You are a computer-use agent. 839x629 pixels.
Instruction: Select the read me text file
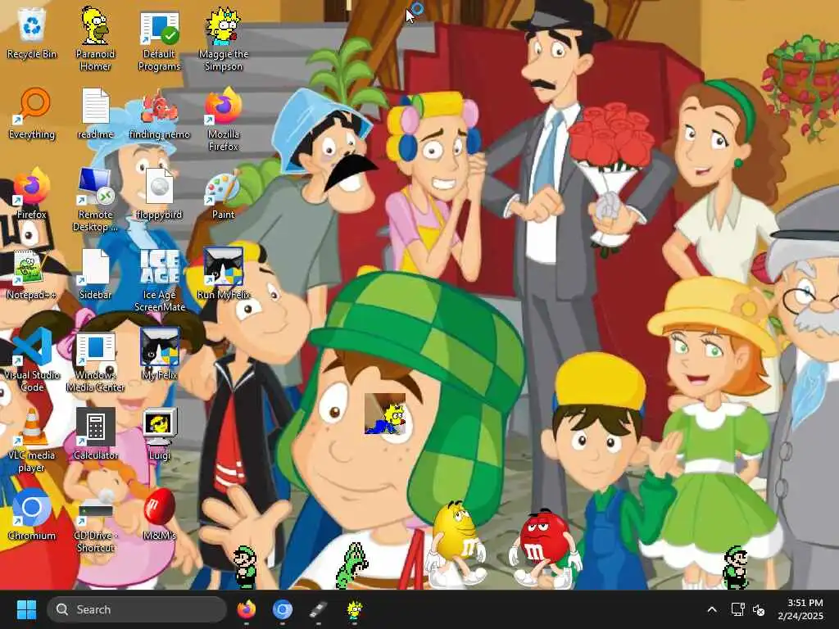click(x=95, y=113)
